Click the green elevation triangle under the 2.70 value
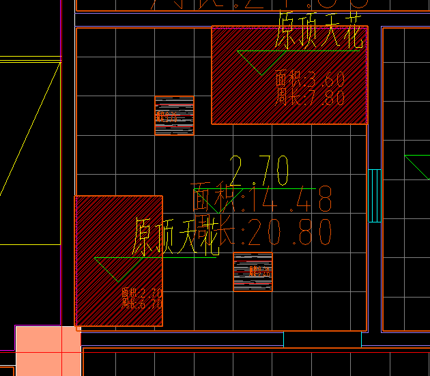 click(218, 201)
